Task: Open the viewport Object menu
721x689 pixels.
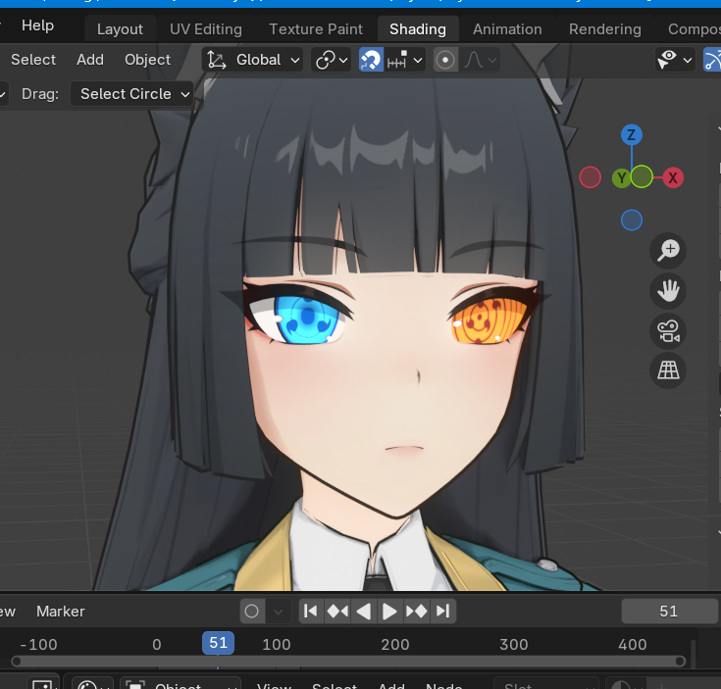Action: (x=147, y=60)
